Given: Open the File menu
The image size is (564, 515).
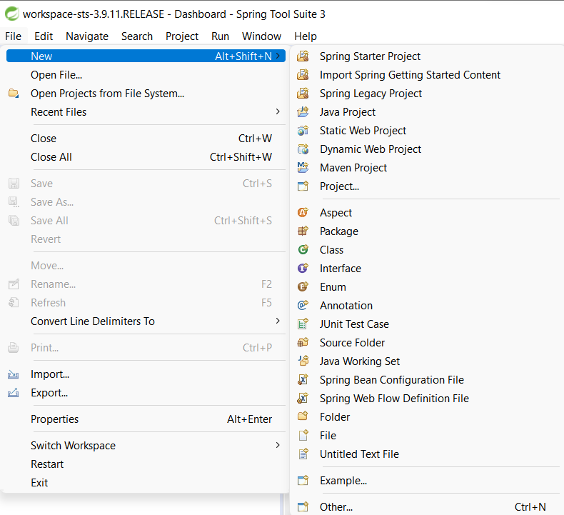Looking at the screenshot, I should coord(14,36).
